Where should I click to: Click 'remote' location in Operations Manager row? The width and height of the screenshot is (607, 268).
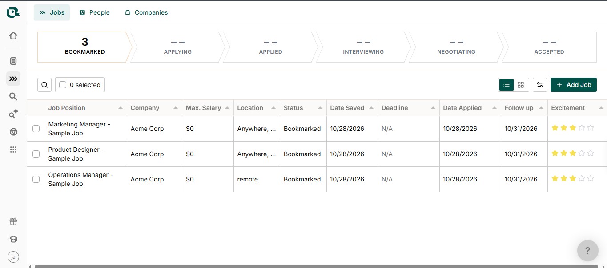tap(248, 179)
